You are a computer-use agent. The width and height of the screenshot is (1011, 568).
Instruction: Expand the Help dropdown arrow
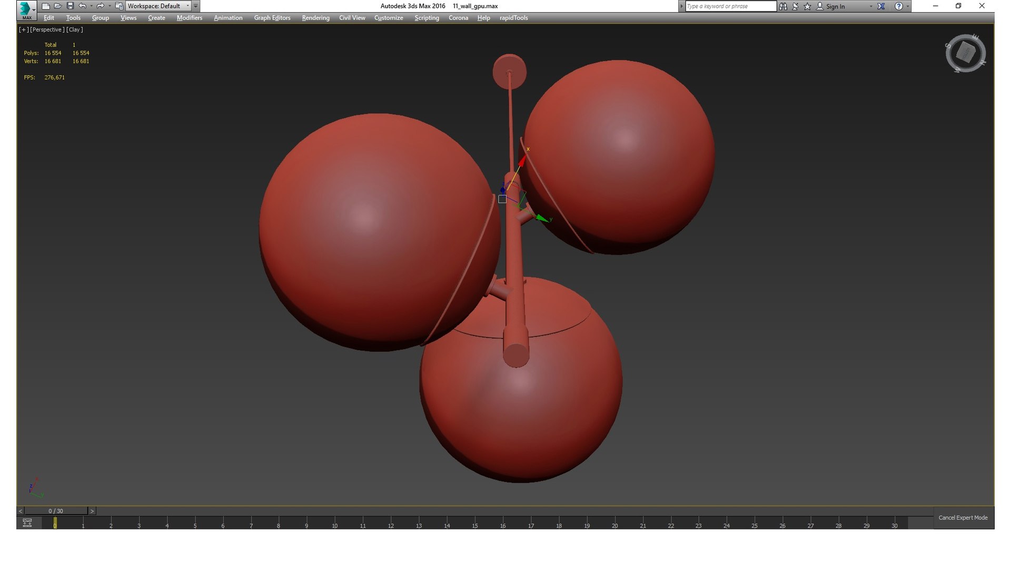(908, 6)
